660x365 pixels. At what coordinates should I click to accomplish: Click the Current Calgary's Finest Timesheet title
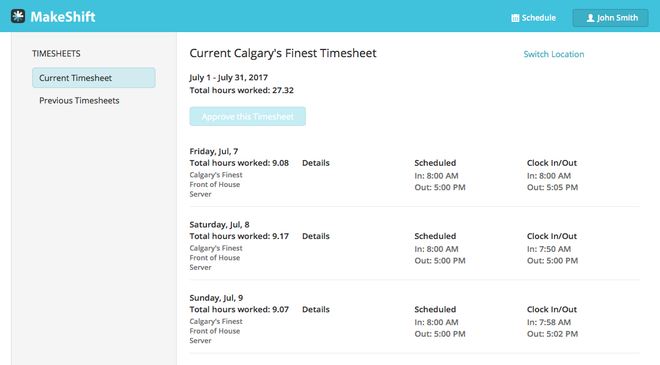pyautogui.click(x=283, y=53)
